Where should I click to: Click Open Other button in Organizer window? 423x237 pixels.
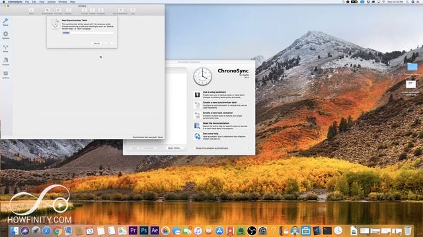(x=174, y=148)
